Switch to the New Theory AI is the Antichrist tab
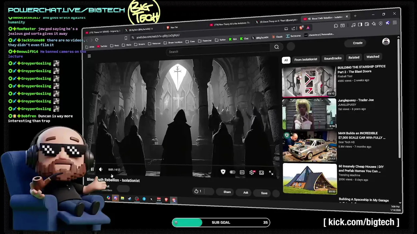Image resolution: width=417 pixels, height=234 pixels. click(230, 24)
